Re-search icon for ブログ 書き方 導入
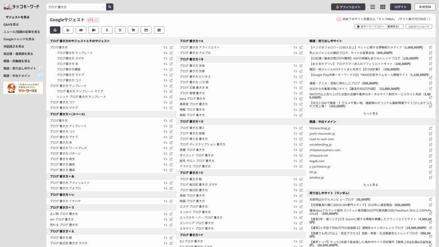Image resolution: width=439 pixels, height=247 pixels. click(x=295, y=128)
